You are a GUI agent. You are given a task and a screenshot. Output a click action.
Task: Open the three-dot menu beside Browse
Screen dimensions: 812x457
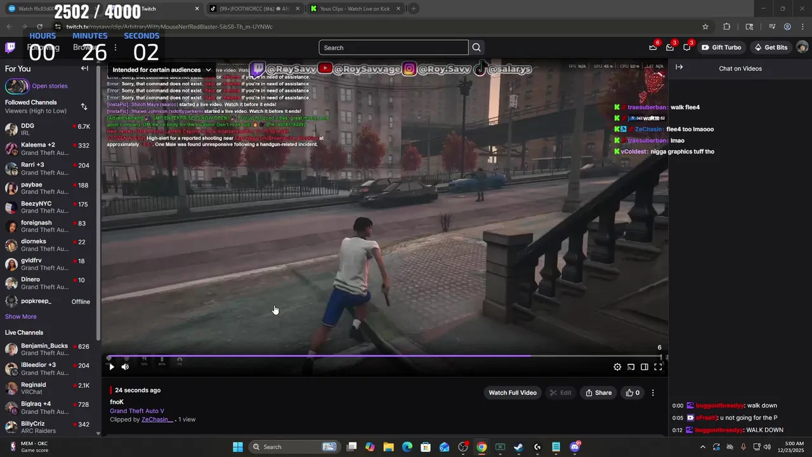click(115, 48)
